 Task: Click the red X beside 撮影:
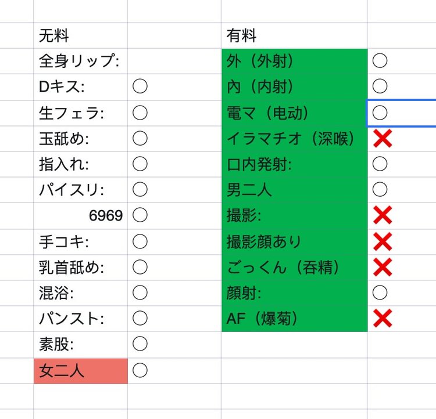(382, 215)
